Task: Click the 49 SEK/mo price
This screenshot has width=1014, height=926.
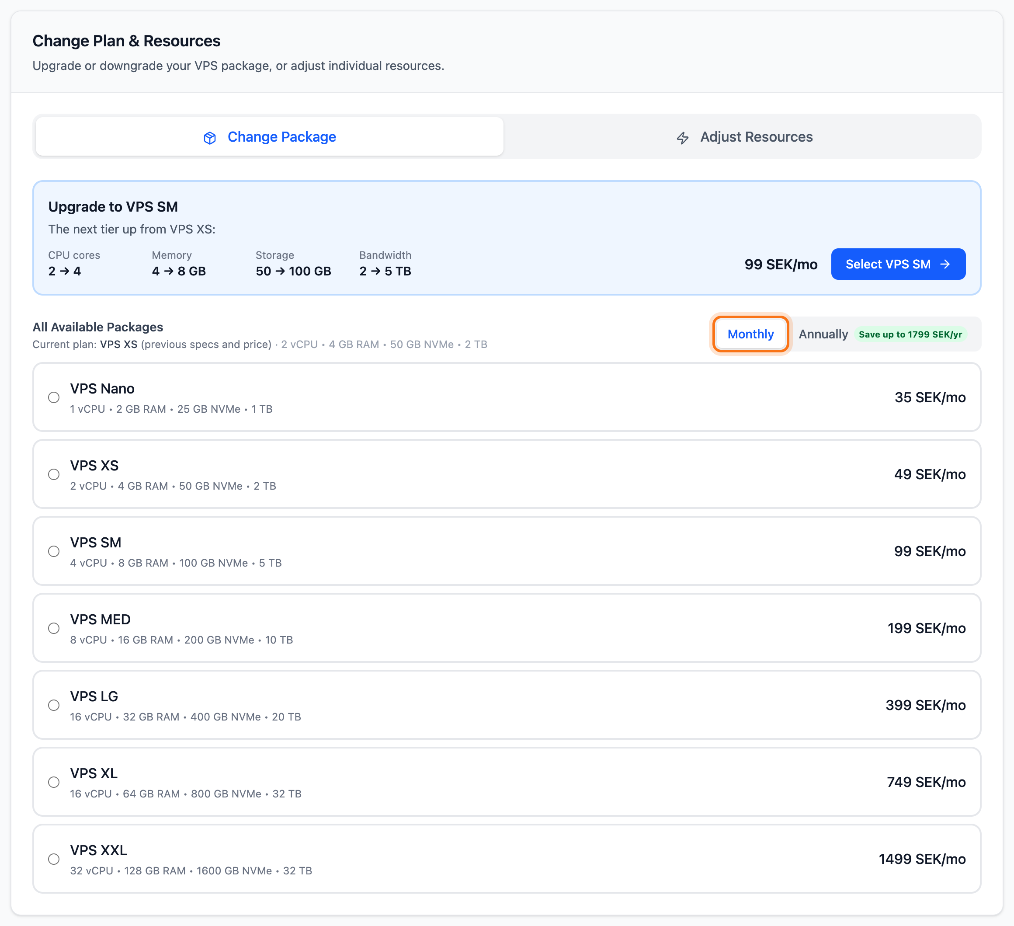Action: coord(930,474)
